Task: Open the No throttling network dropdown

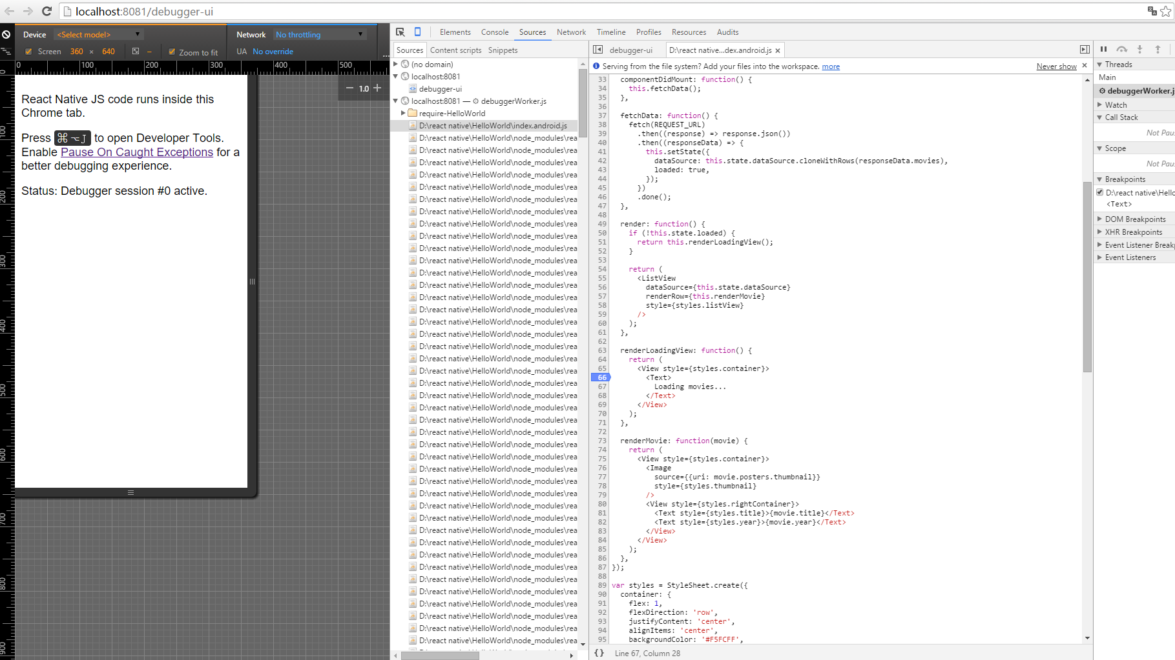Action: [x=319, y=34]
